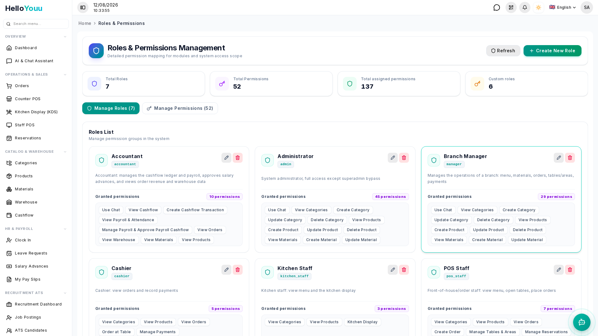Toggle light/dark theme sun icon
Viewport: 598px width, 336px height.
pyautogui.click(x=539, y=7)
